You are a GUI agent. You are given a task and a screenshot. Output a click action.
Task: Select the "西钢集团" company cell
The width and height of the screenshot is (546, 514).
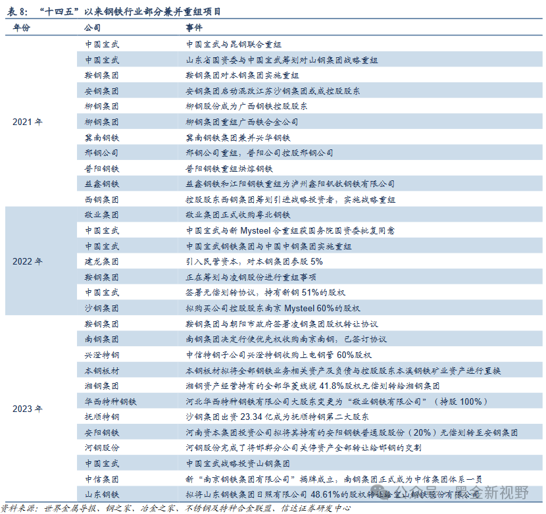[102, 199]
